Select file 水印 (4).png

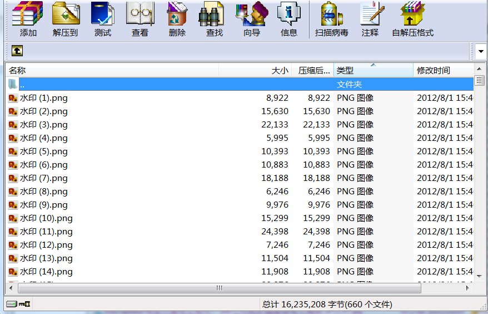point(240,138)
